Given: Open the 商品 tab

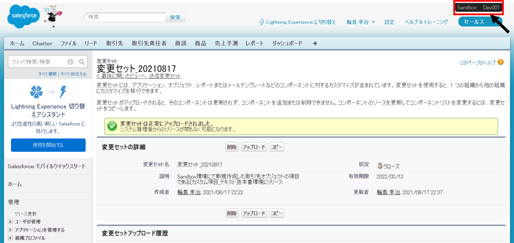Looking at the screenshot, I should pos(200,44).
